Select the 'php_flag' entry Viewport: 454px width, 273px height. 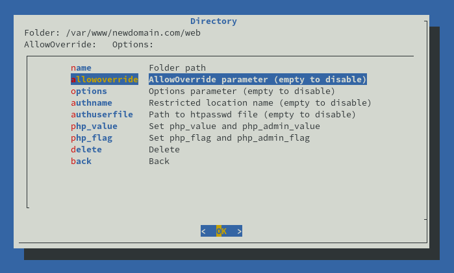coord(92,137)
